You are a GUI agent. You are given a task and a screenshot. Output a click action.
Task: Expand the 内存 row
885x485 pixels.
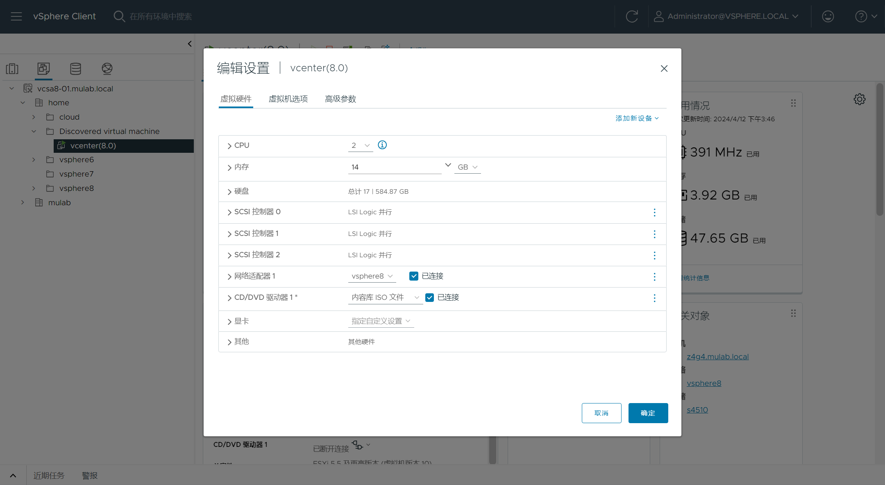click(229, 168)
